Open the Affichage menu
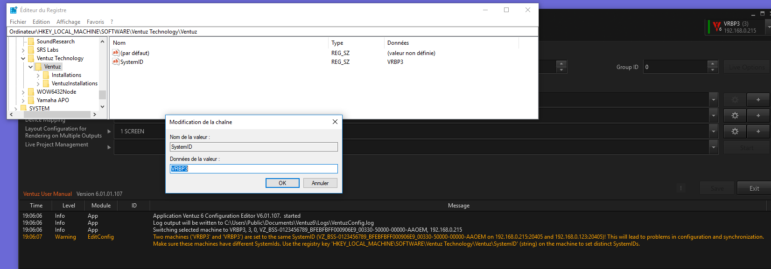The width and height of the screenshot is (771, 269). coord(68,22)
